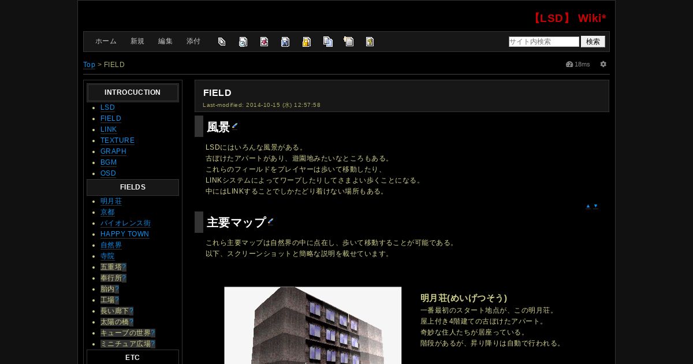Click the FIELD page title
Image resolution: width=693 pixels, height=364 pixels.
[x=217, y=92]
